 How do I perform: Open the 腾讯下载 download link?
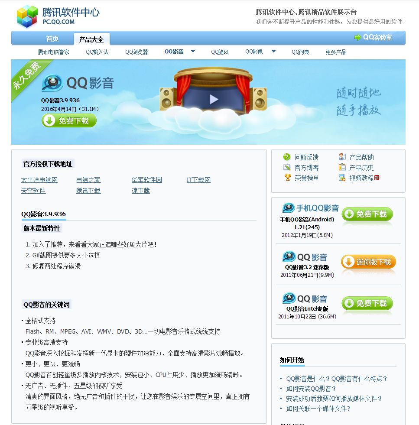(88, 191)
